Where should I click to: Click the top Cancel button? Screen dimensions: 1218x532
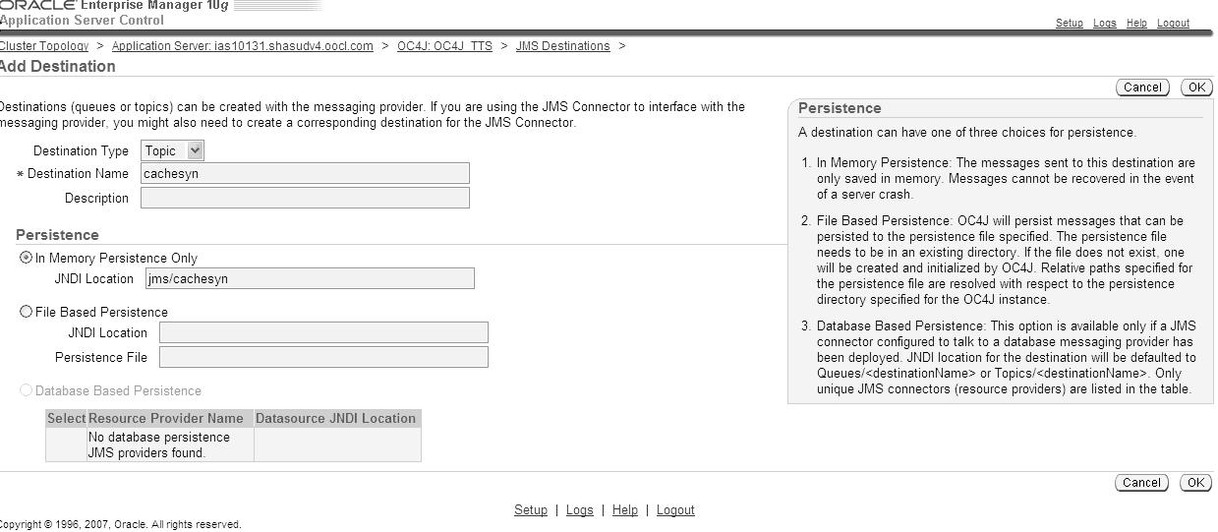click(x=1142, y=88)
